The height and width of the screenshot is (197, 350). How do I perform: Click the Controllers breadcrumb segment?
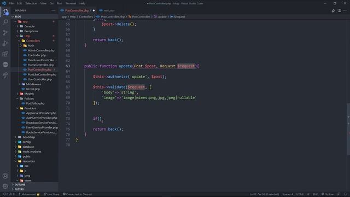(86, 17)
